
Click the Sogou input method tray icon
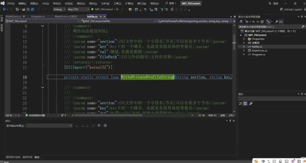click(256, 161)
